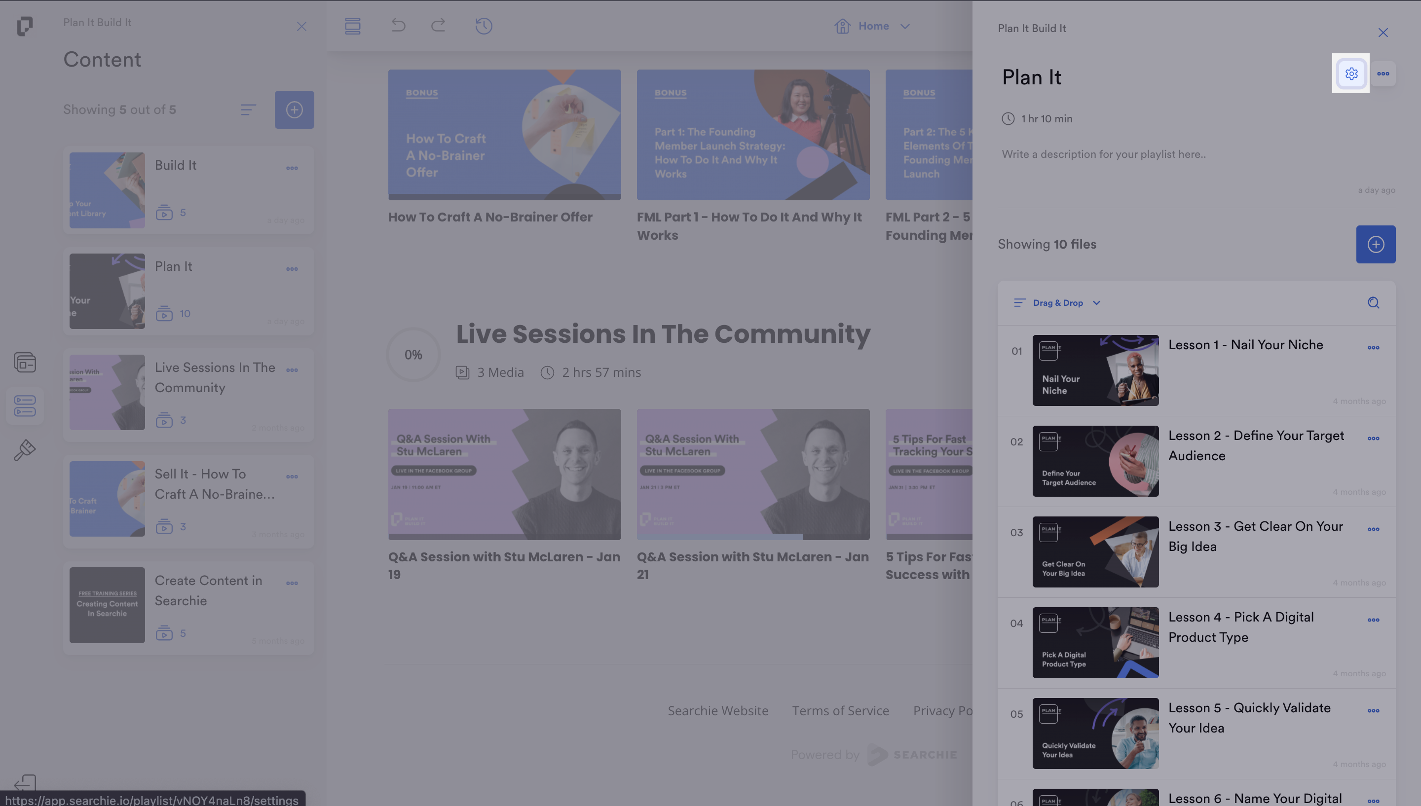Click the Live Sessions In The Community sidebar thumbnail

point(107,393)
